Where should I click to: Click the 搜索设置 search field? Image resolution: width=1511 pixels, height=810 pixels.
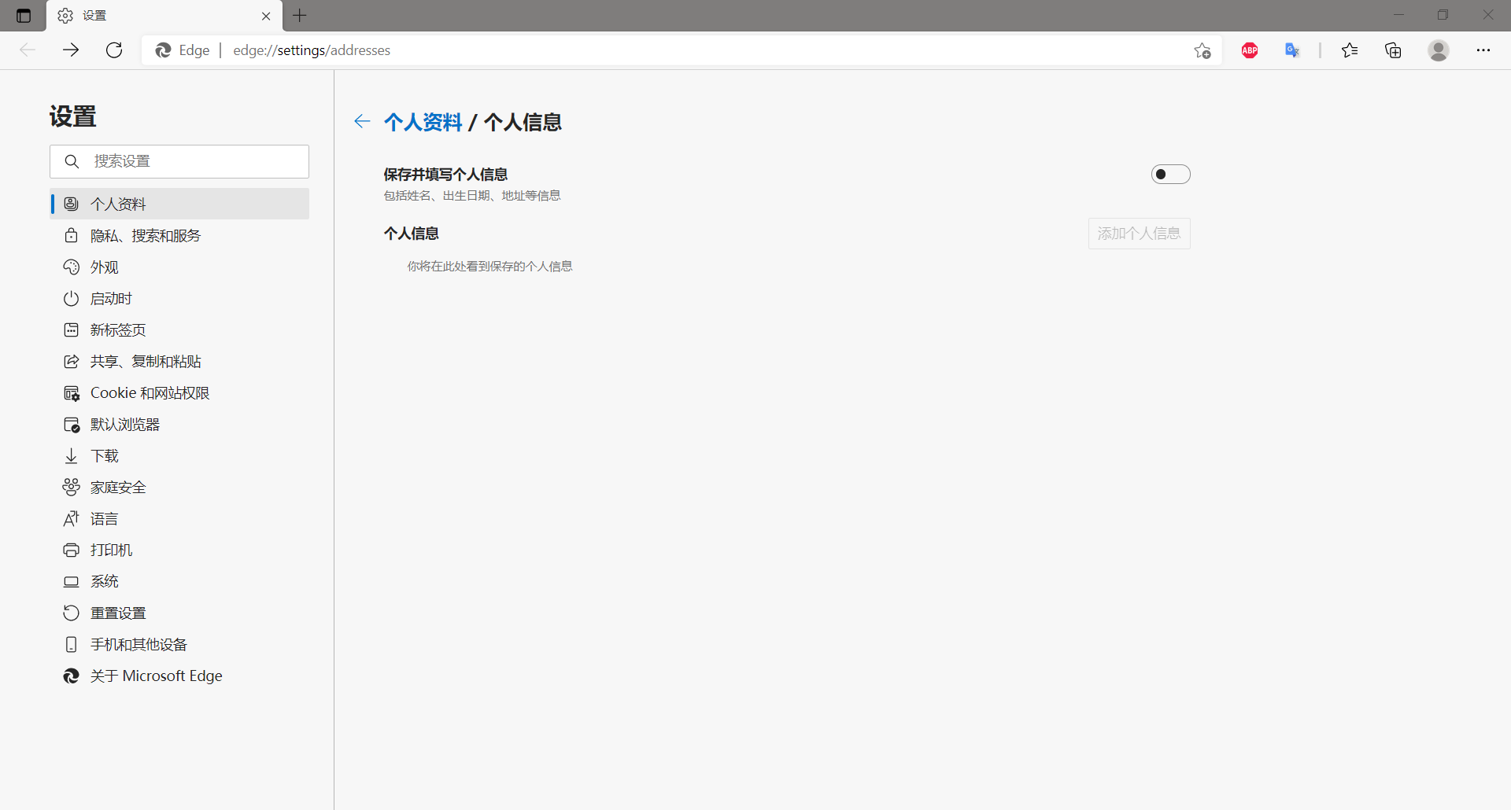pyautogui.click(x=179, y=161)
